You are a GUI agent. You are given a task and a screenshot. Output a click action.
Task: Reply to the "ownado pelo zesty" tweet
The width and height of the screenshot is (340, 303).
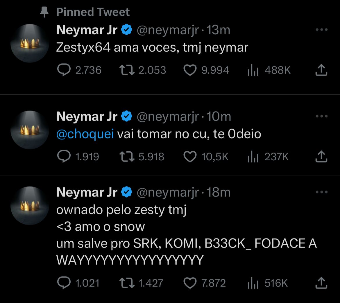pos(64,283)
